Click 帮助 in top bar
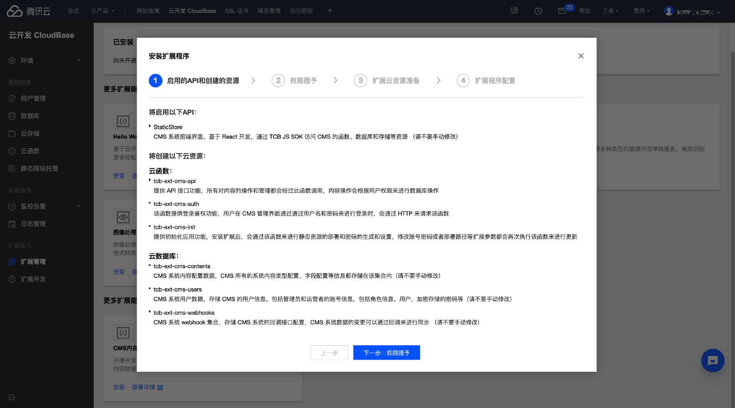Image resolution: width=735 pixels, height=408 pixels. click(x=585, y=11)
